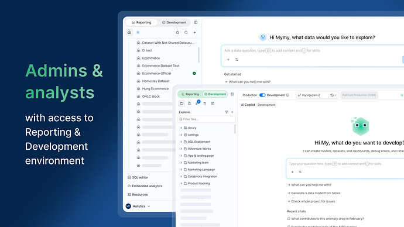Open the my-nguyen-2 branch dropdown
The height and width of the screenshot is (227, 404).
(x=317, y=95)
